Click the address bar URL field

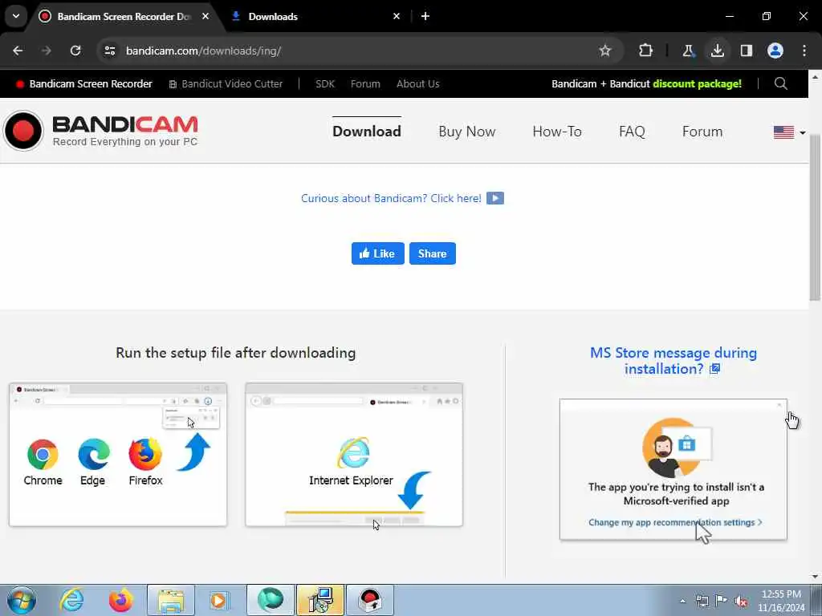(356, 51)
